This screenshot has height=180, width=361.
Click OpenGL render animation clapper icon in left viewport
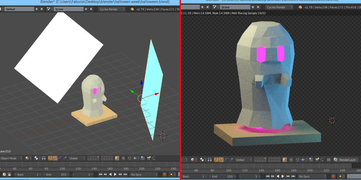(x=153, y=158)
